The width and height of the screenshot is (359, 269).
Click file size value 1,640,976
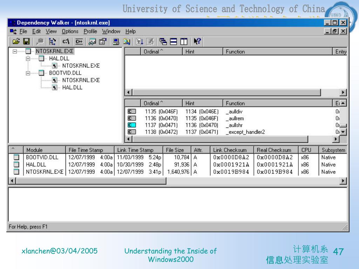(178, 172)
